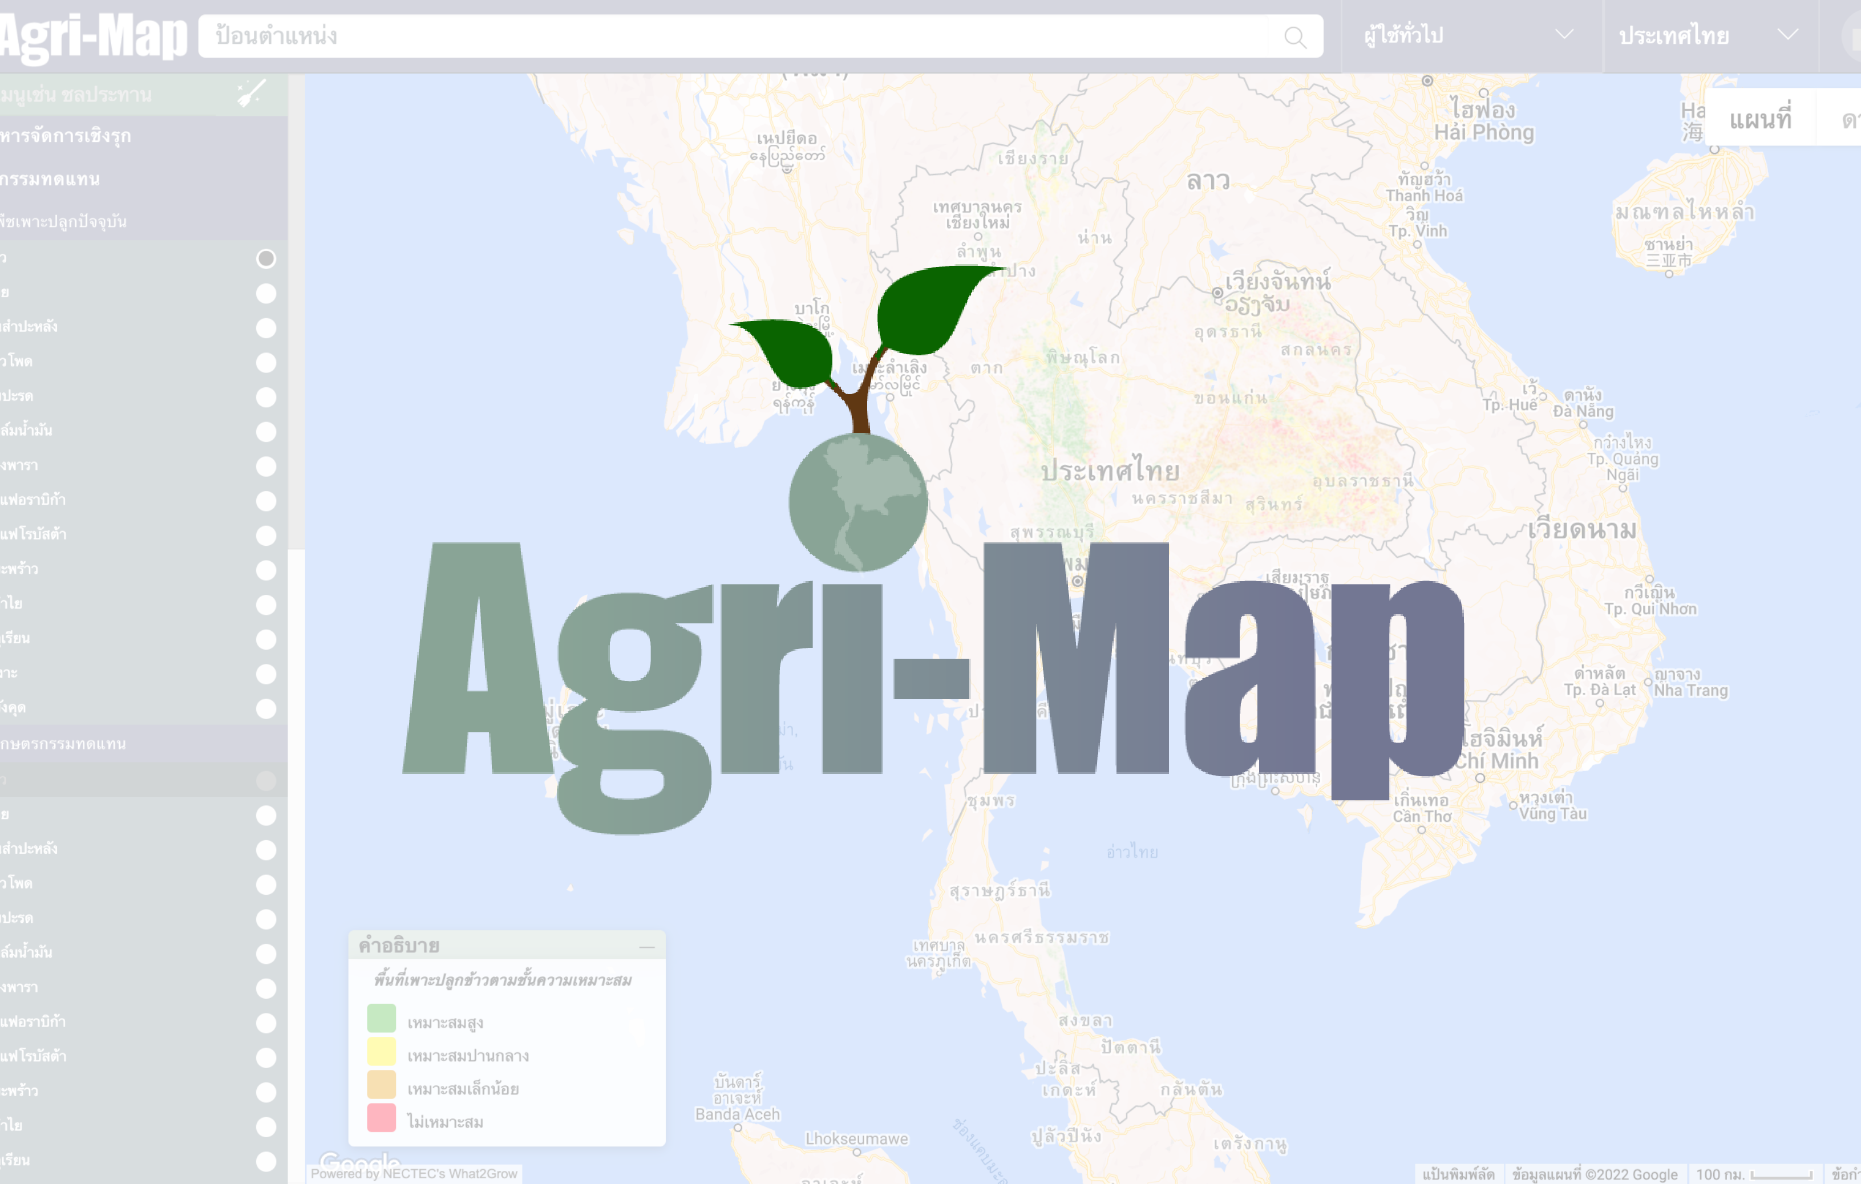Click the orange เหมาะสมเล็กน้อย legend swatch

click(x=381, y=1085)
